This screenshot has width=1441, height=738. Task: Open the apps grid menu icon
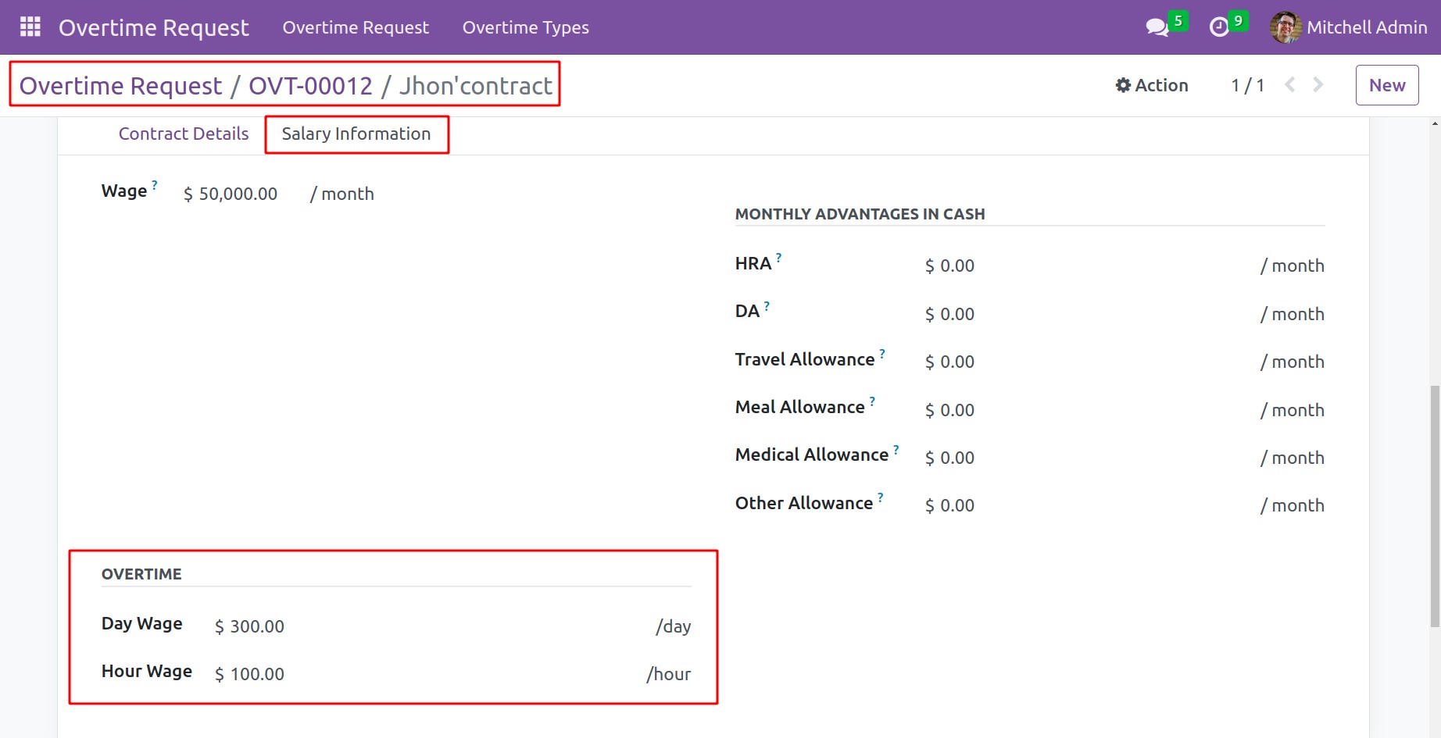click(30, 27)
